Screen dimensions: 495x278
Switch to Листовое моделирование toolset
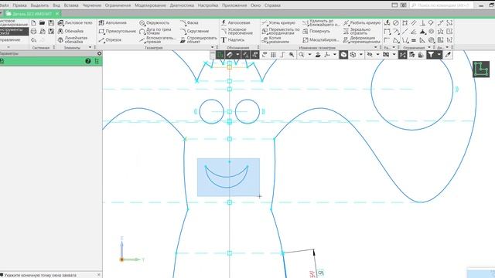pyautogui.click(x=14, y=22)
